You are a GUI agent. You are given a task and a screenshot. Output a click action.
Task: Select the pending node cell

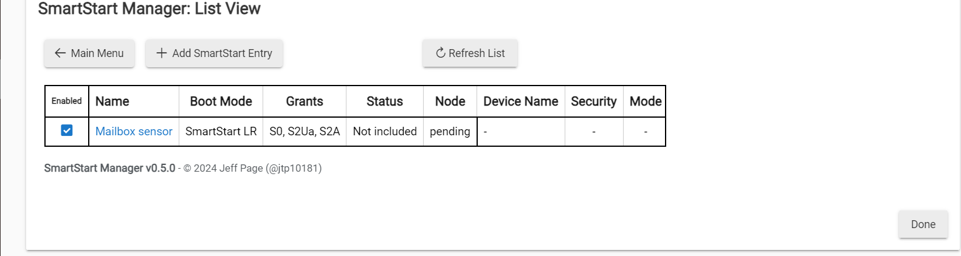[x=450, y=132]
